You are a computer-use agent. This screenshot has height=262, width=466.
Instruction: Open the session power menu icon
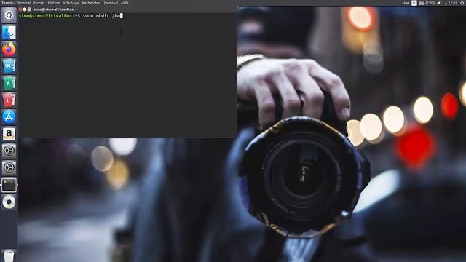click(x=462, y=3)
